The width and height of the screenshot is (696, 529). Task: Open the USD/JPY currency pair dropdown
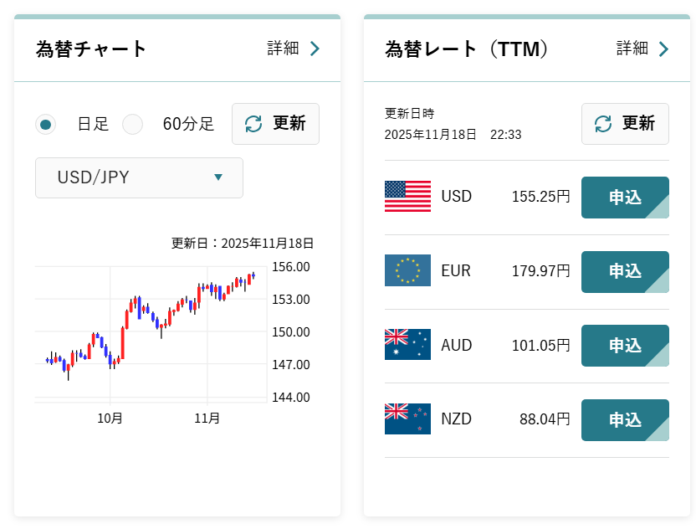139,177
